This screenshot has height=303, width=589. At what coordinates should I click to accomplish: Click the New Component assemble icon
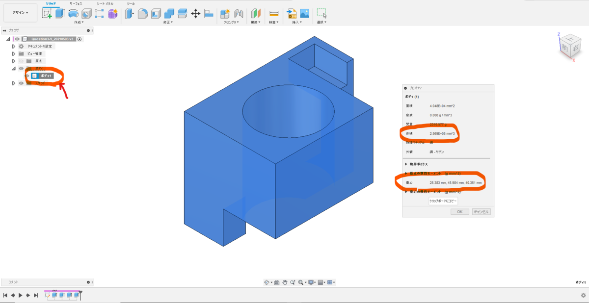(x=226, y=14)
